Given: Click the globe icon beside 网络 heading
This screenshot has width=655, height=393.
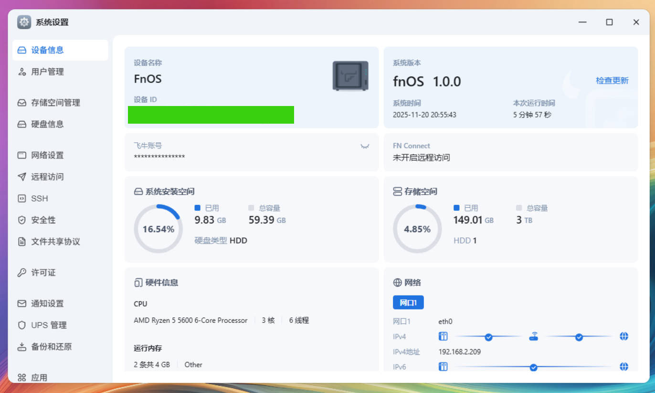Looking at the screenshot, I should tap(397, 283).
